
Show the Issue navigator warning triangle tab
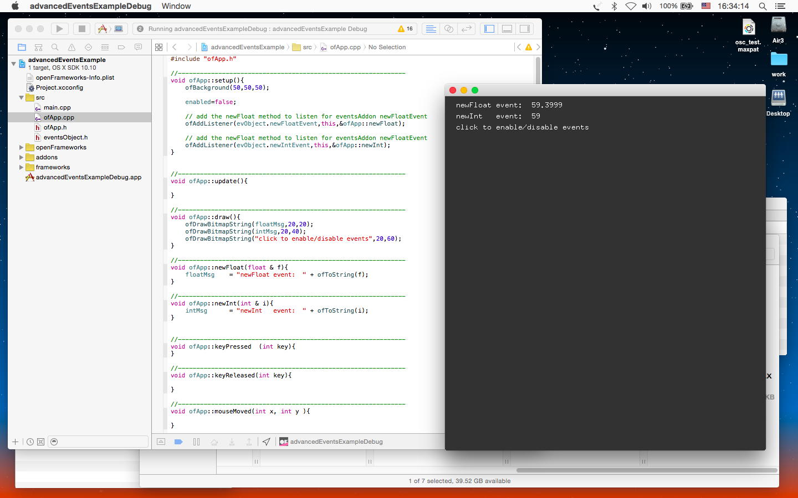point(71,48)
